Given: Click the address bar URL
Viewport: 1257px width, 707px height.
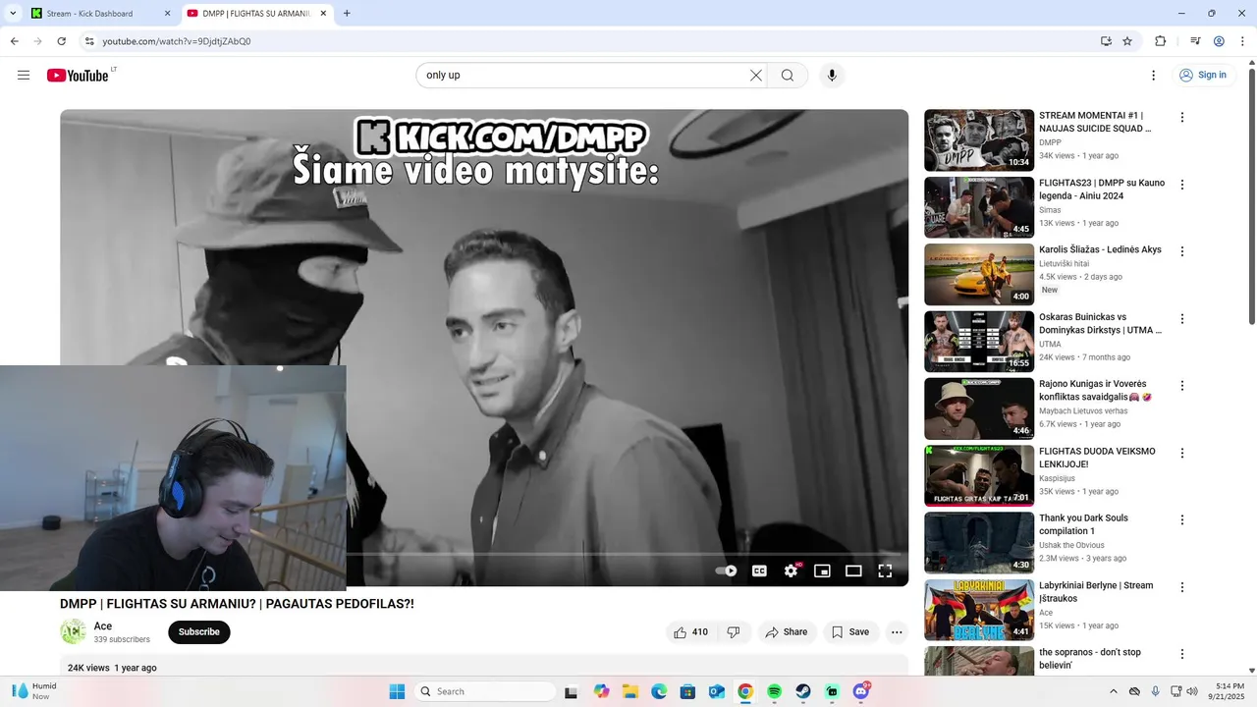Looking at the screenshot, I should 177,41.
